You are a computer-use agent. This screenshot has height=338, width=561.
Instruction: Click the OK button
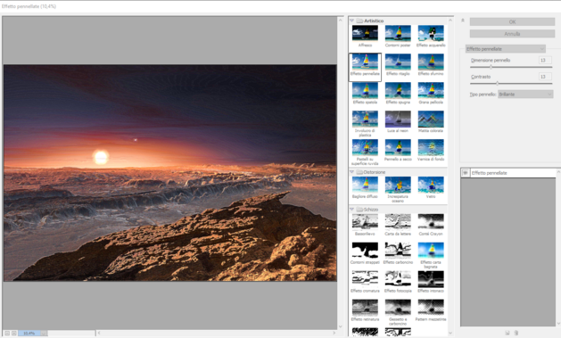(512, 21)
